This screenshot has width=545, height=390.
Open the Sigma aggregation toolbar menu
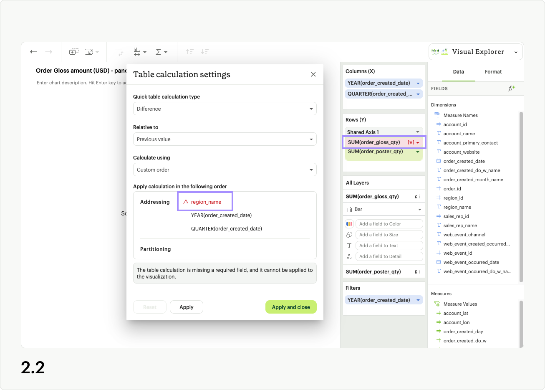161,52
